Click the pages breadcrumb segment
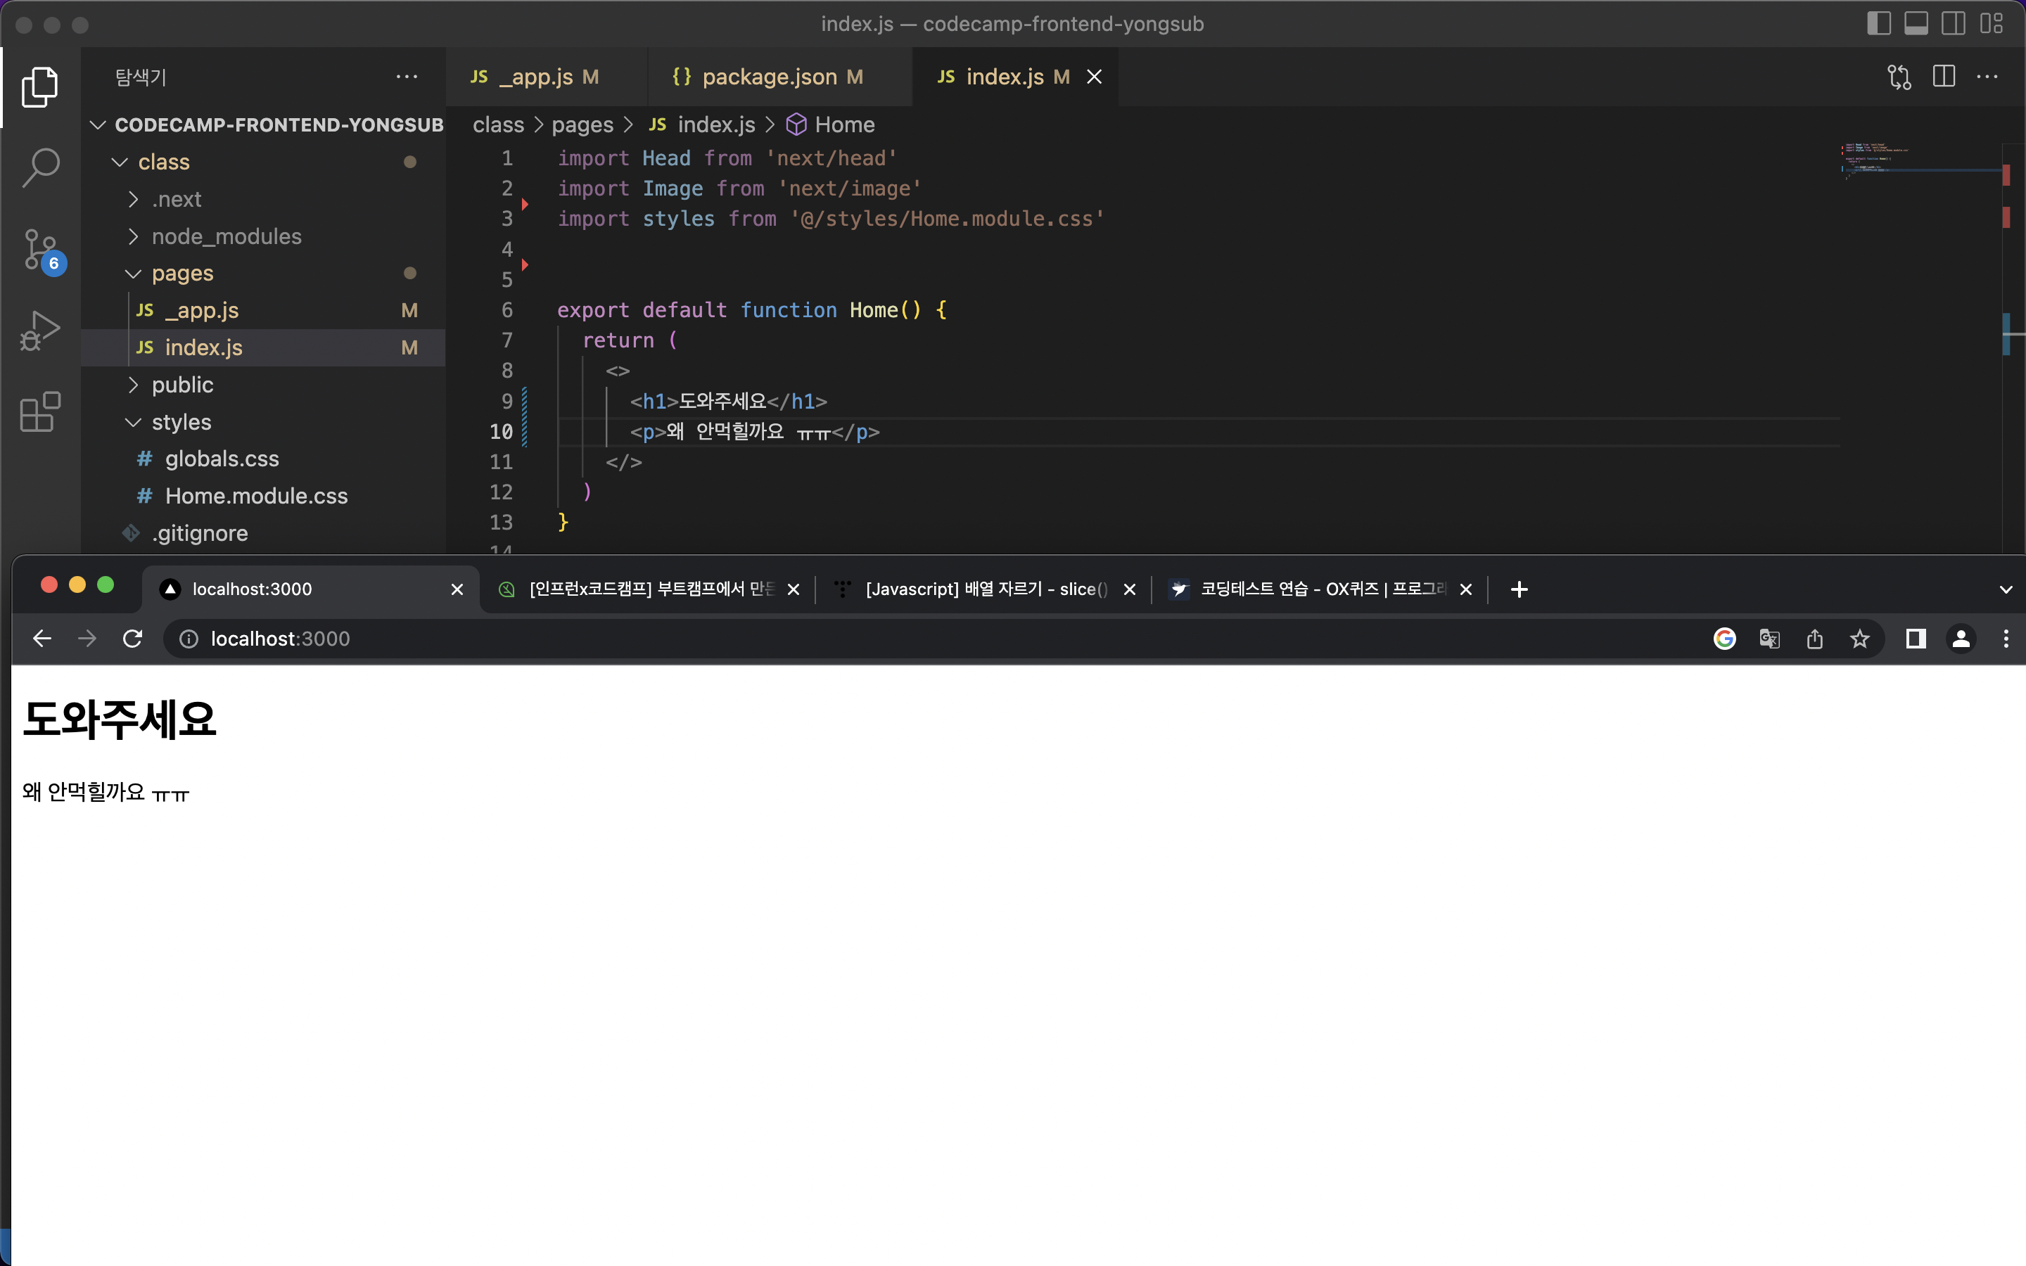 coord(582,124)
